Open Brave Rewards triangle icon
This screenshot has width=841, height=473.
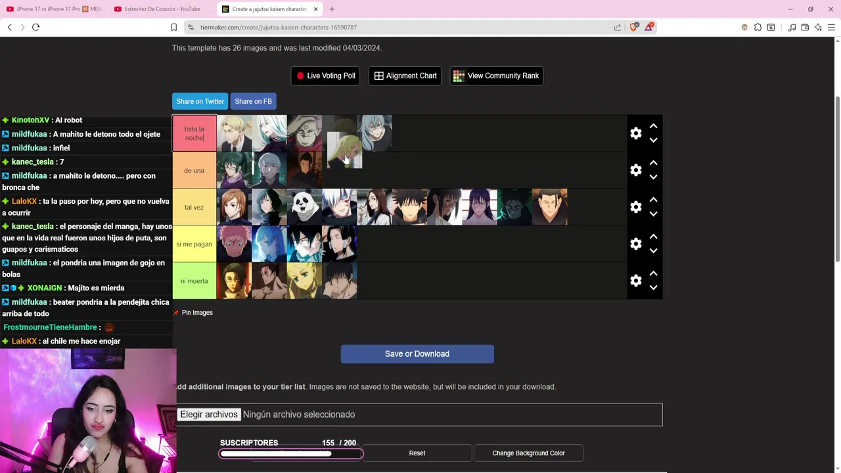point(649,27)
